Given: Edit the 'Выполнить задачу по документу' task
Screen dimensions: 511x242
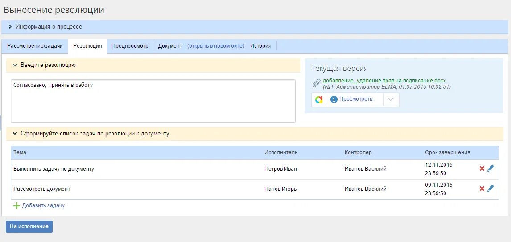Looking at the screenshot, I should coord(490,168).
